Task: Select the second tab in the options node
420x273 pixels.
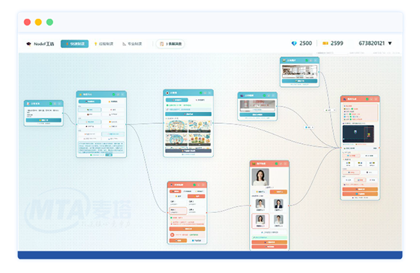Action: point(112,101)
